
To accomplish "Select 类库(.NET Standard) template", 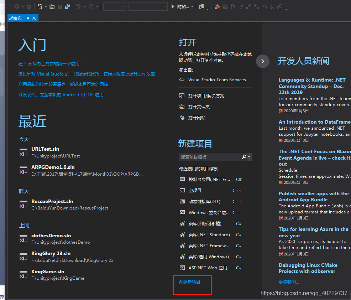I will (211, 234).
